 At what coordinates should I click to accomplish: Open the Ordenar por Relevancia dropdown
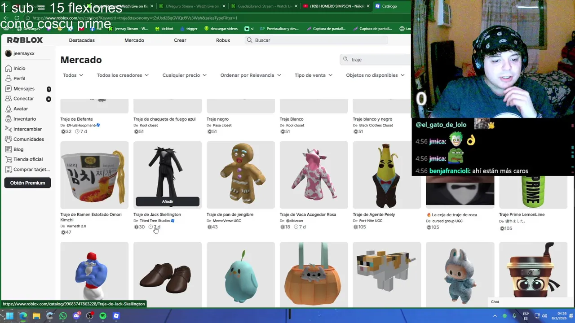pos(251,75)
